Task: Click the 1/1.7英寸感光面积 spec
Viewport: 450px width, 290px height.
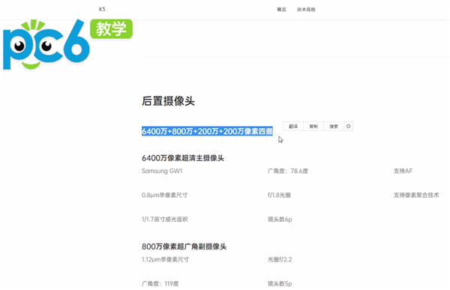Action: click(x=165, y=220)
